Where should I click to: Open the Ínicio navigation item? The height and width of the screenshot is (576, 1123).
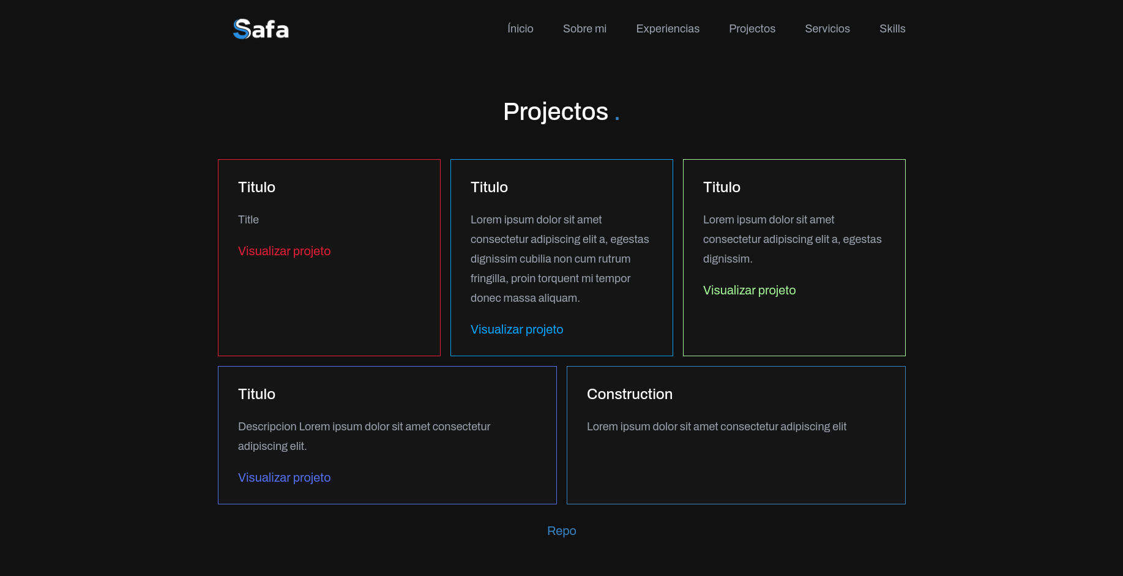[x=520, y=29]
